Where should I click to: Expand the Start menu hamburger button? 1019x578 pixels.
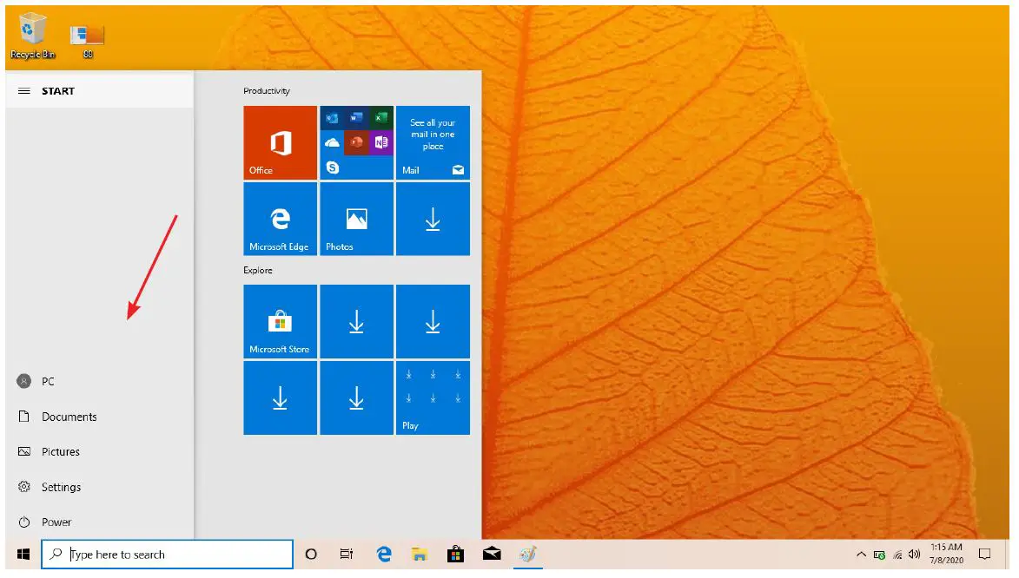pos(23,89)
